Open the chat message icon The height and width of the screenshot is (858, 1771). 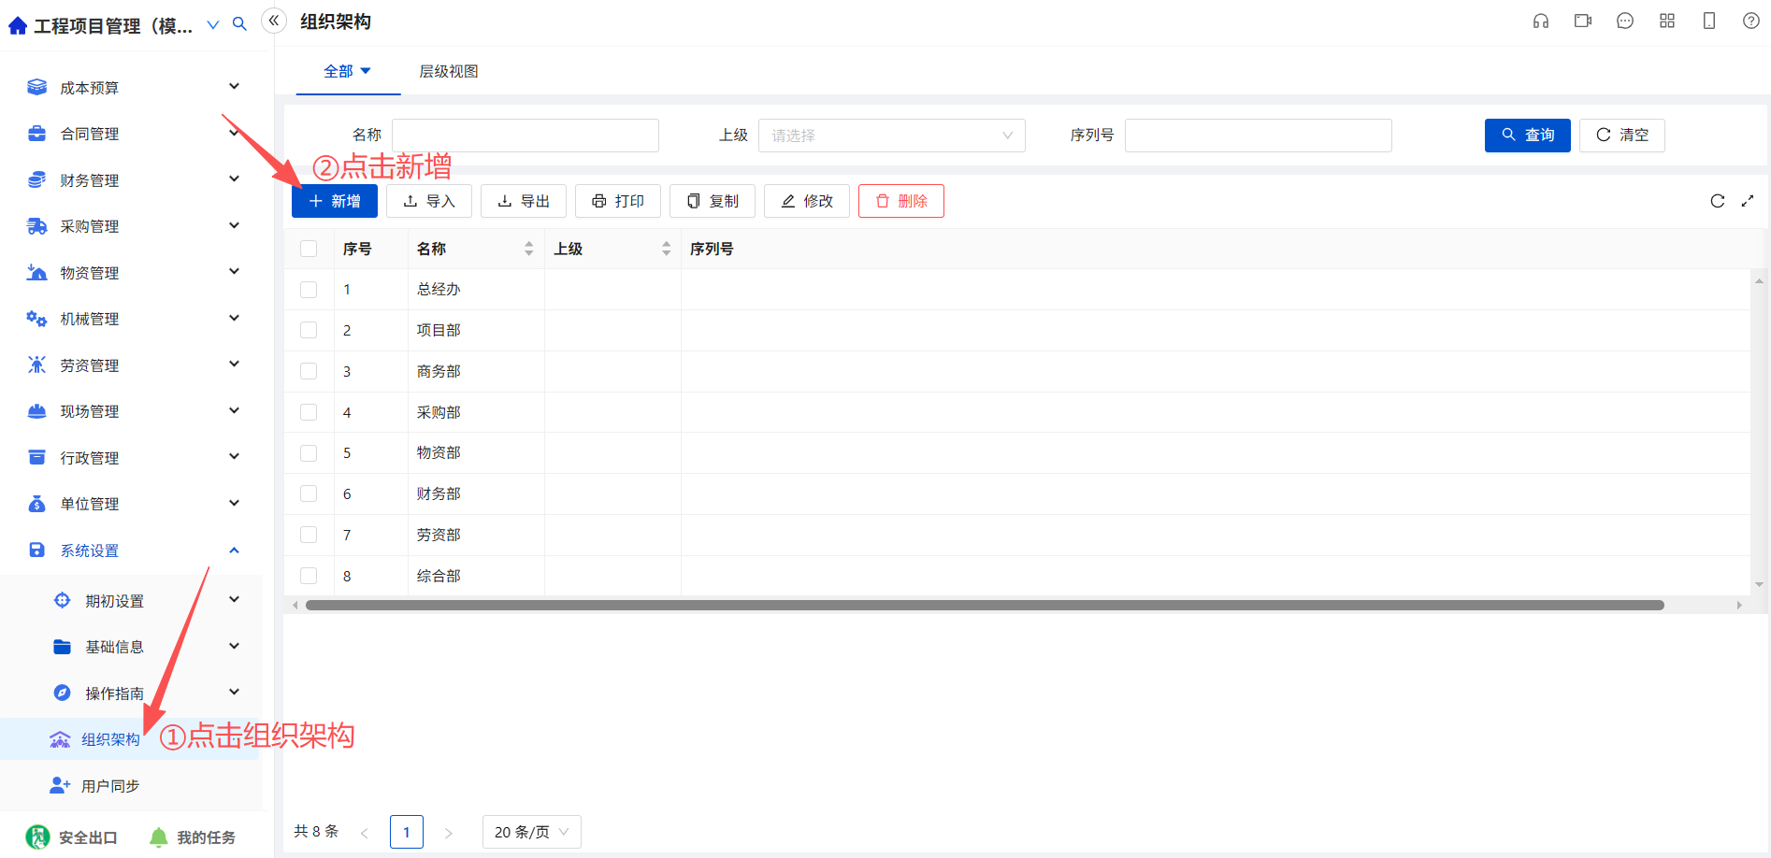(x=1625, y=21)
